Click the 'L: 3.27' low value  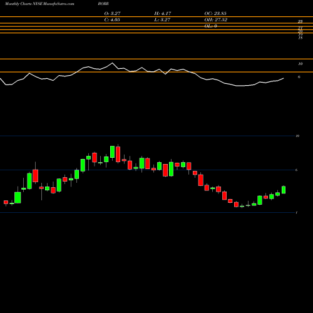click(x=162, y=20)
